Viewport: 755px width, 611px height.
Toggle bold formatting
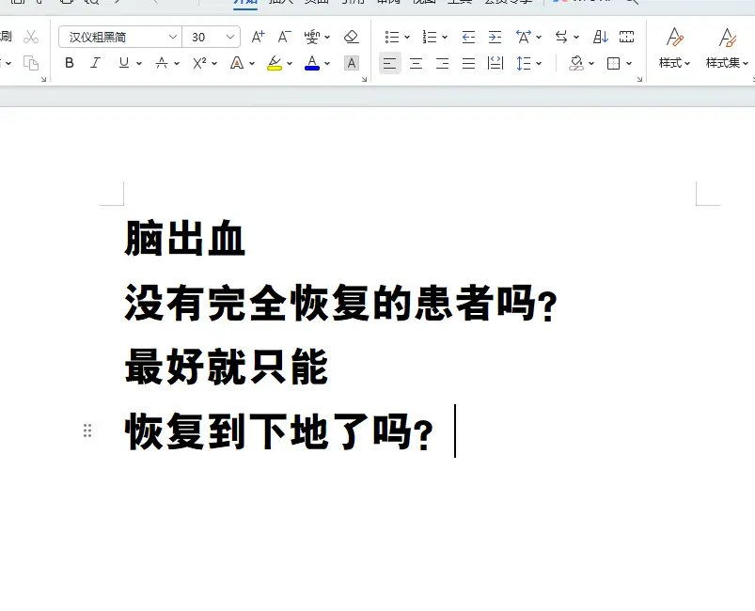point(70,63)
